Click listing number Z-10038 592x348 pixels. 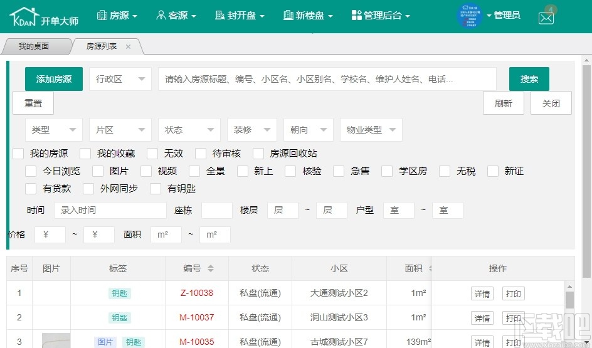197,293
